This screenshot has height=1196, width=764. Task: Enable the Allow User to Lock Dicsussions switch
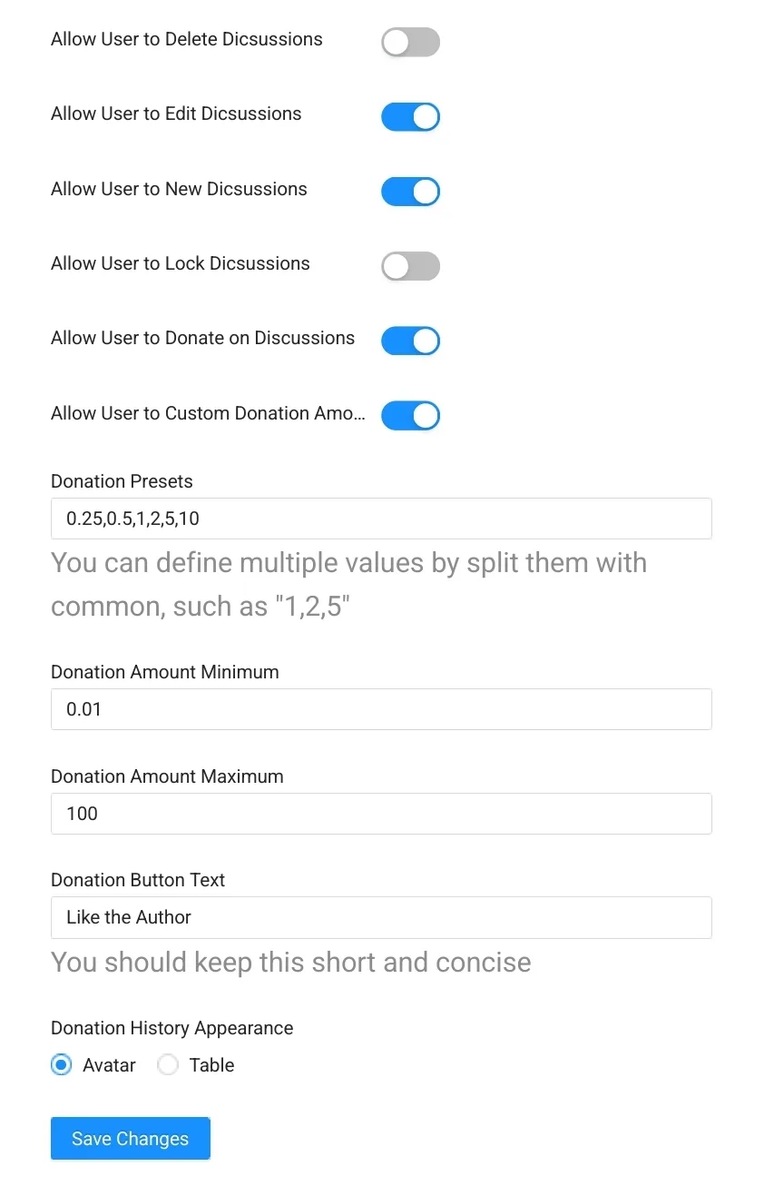click(x=410, y=266)
